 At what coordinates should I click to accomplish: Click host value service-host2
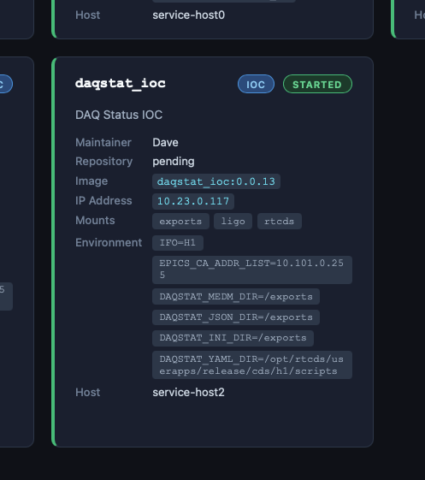click(188, 393)
